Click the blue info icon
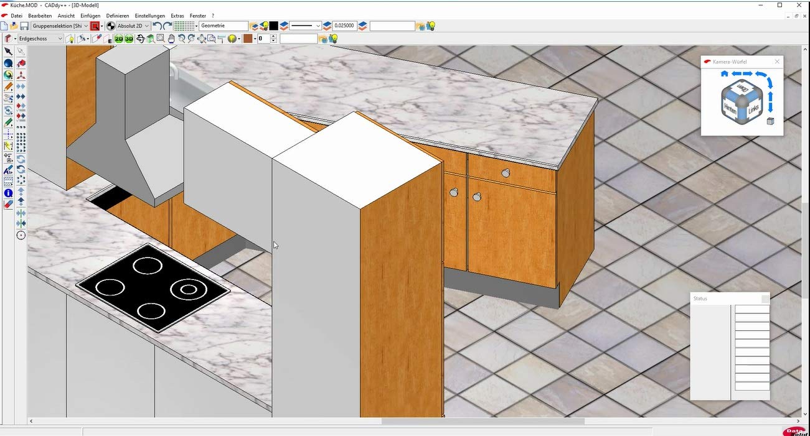 pyautogui.click(x=8, y=193)
